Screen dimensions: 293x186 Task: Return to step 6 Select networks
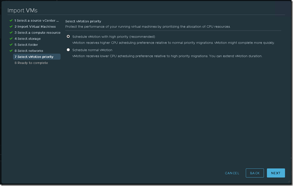[29, 51]
